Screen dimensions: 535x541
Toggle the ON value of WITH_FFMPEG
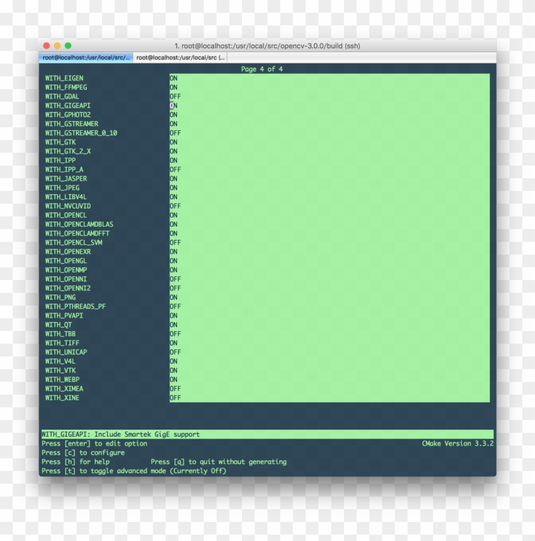174,88
